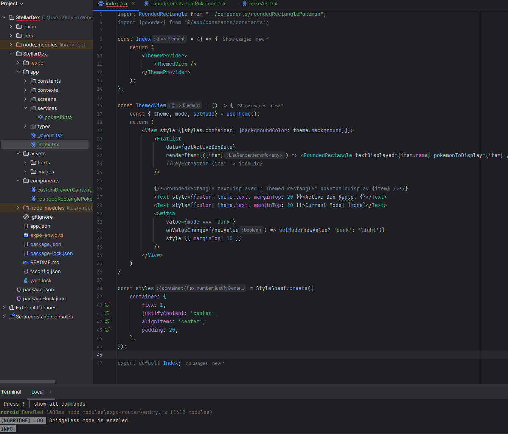Click the Scratches and Consoles icon
This screenshot has height=434, width=508.
click(x=12, y=317)
